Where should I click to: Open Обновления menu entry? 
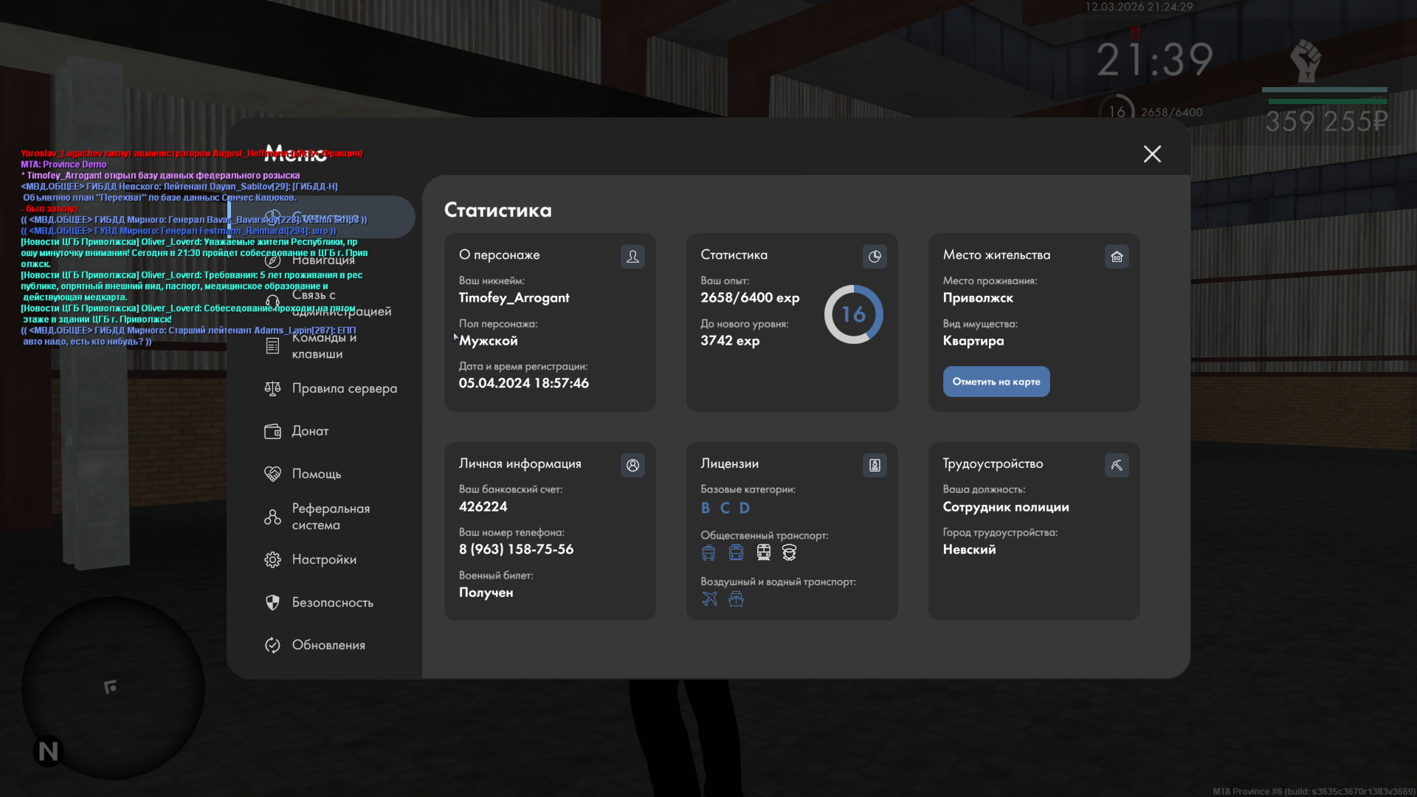pos(328,645)
